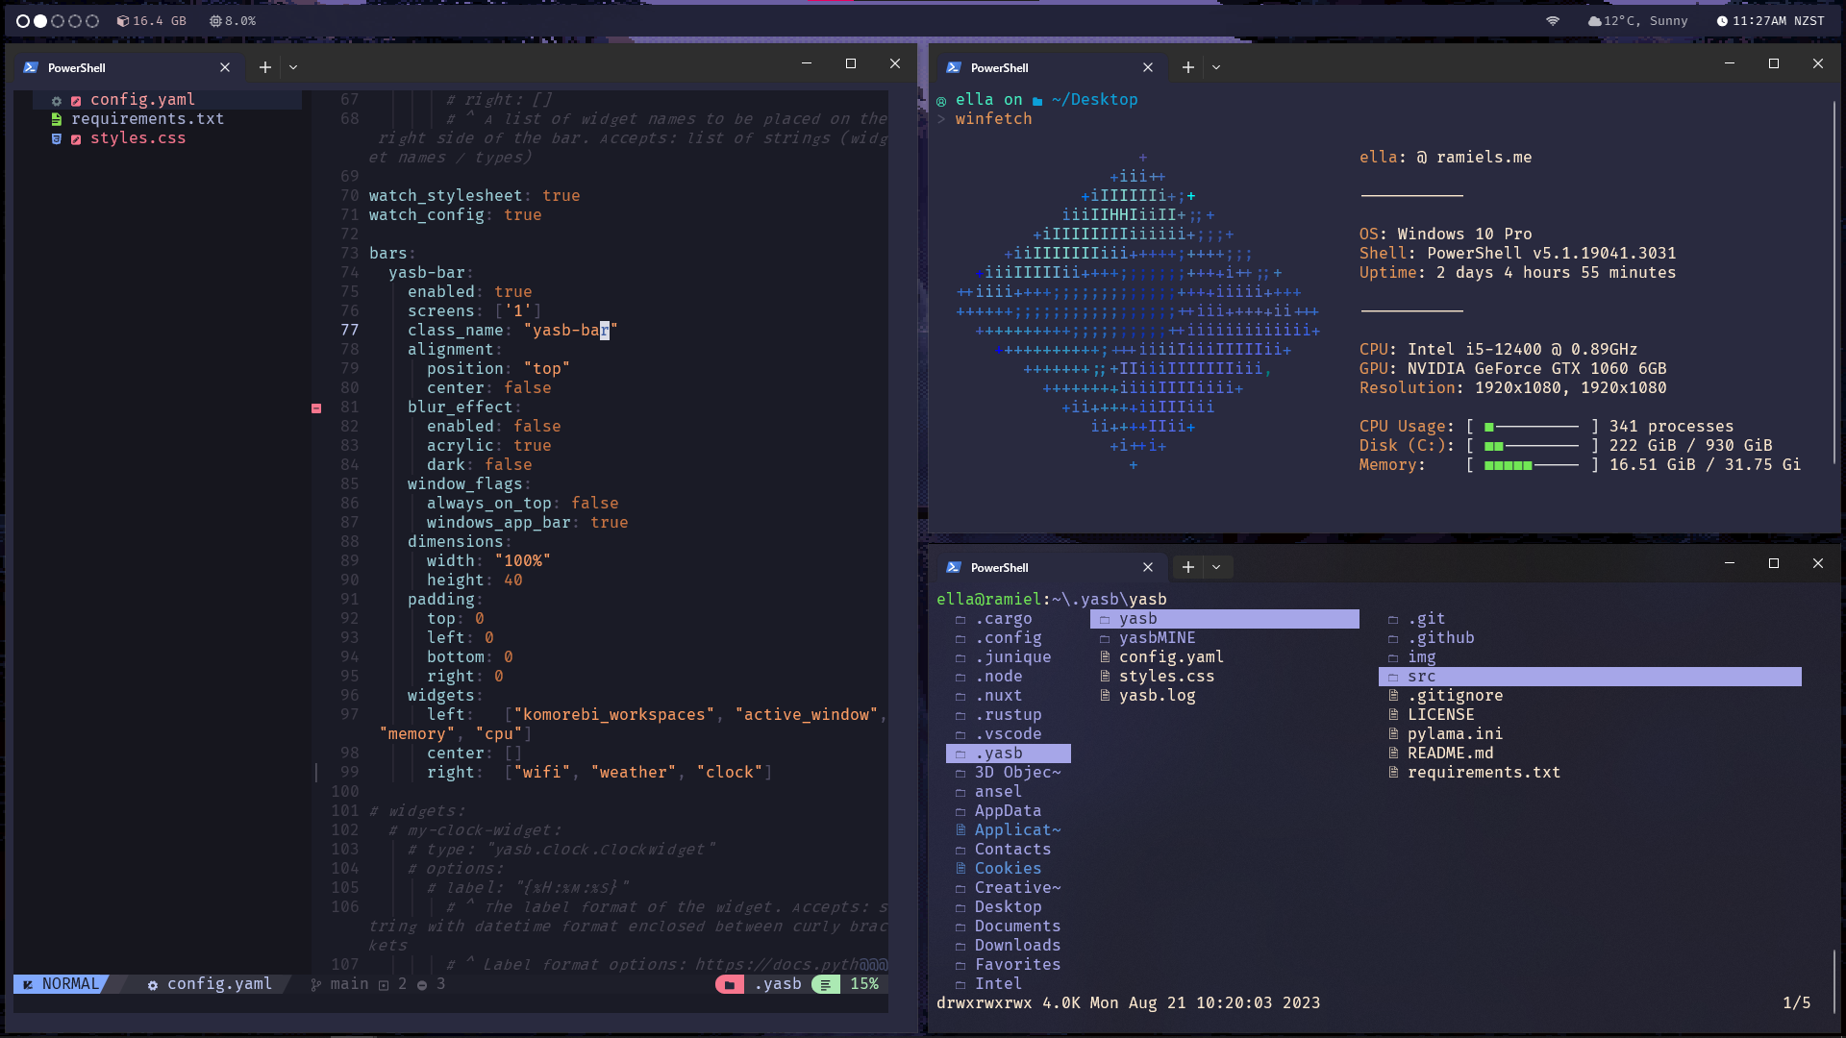
Task: Add new tab in bottom-right PowerShell window
Action: tap(1188, 567)
